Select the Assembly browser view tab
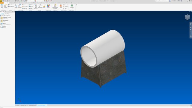 click(2, 14)
